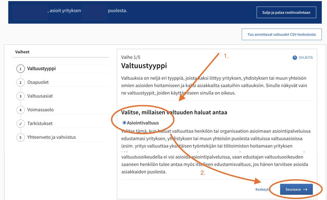Click the step 2 circle next to Osapuolet

20,82
